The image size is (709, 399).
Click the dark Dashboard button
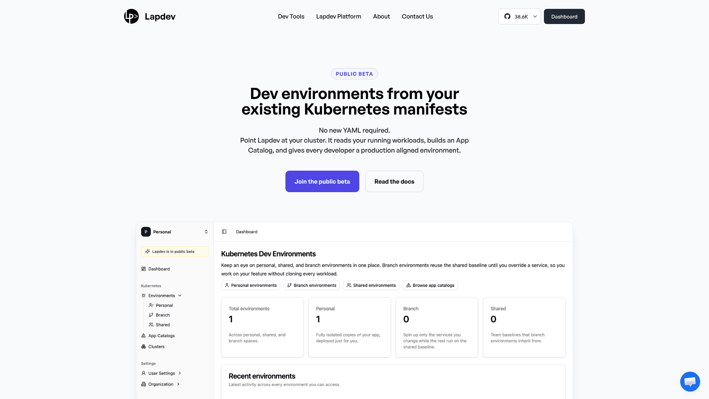coord(564,16)
